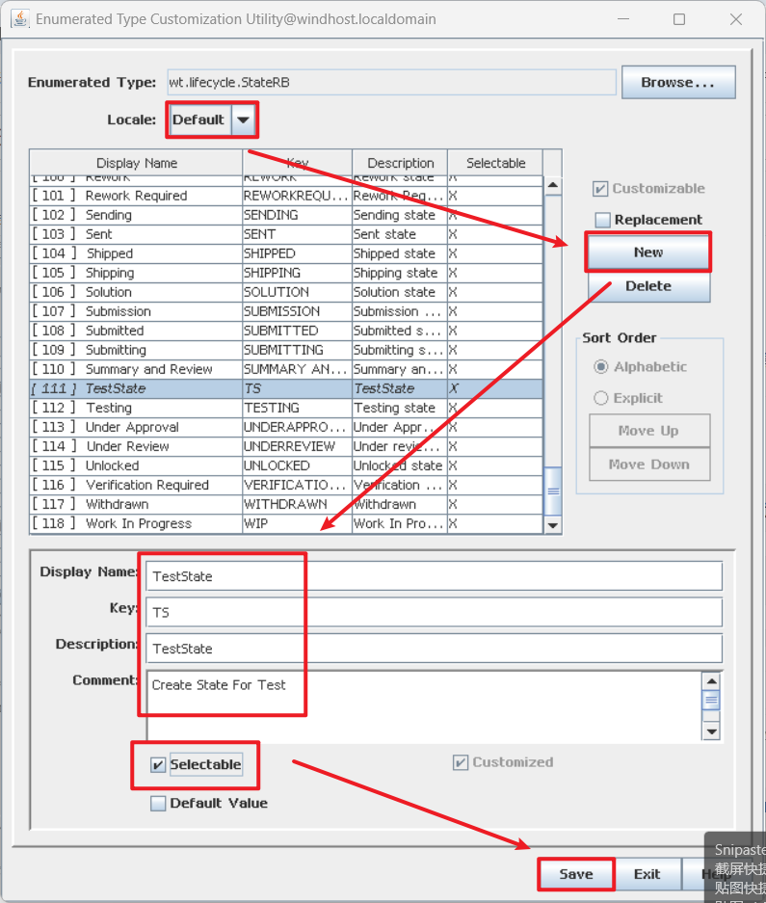Click the Testing state description cell

(400, 408)
